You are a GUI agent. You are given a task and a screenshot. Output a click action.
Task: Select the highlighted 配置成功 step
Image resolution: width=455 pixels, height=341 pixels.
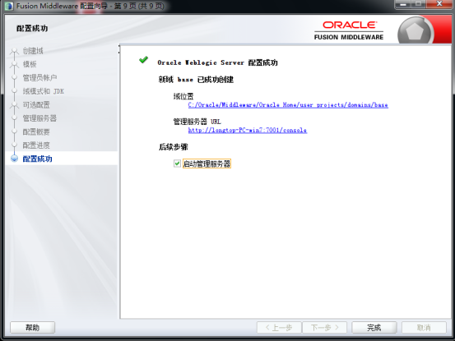pyautogui.click(x=37, y=159)
